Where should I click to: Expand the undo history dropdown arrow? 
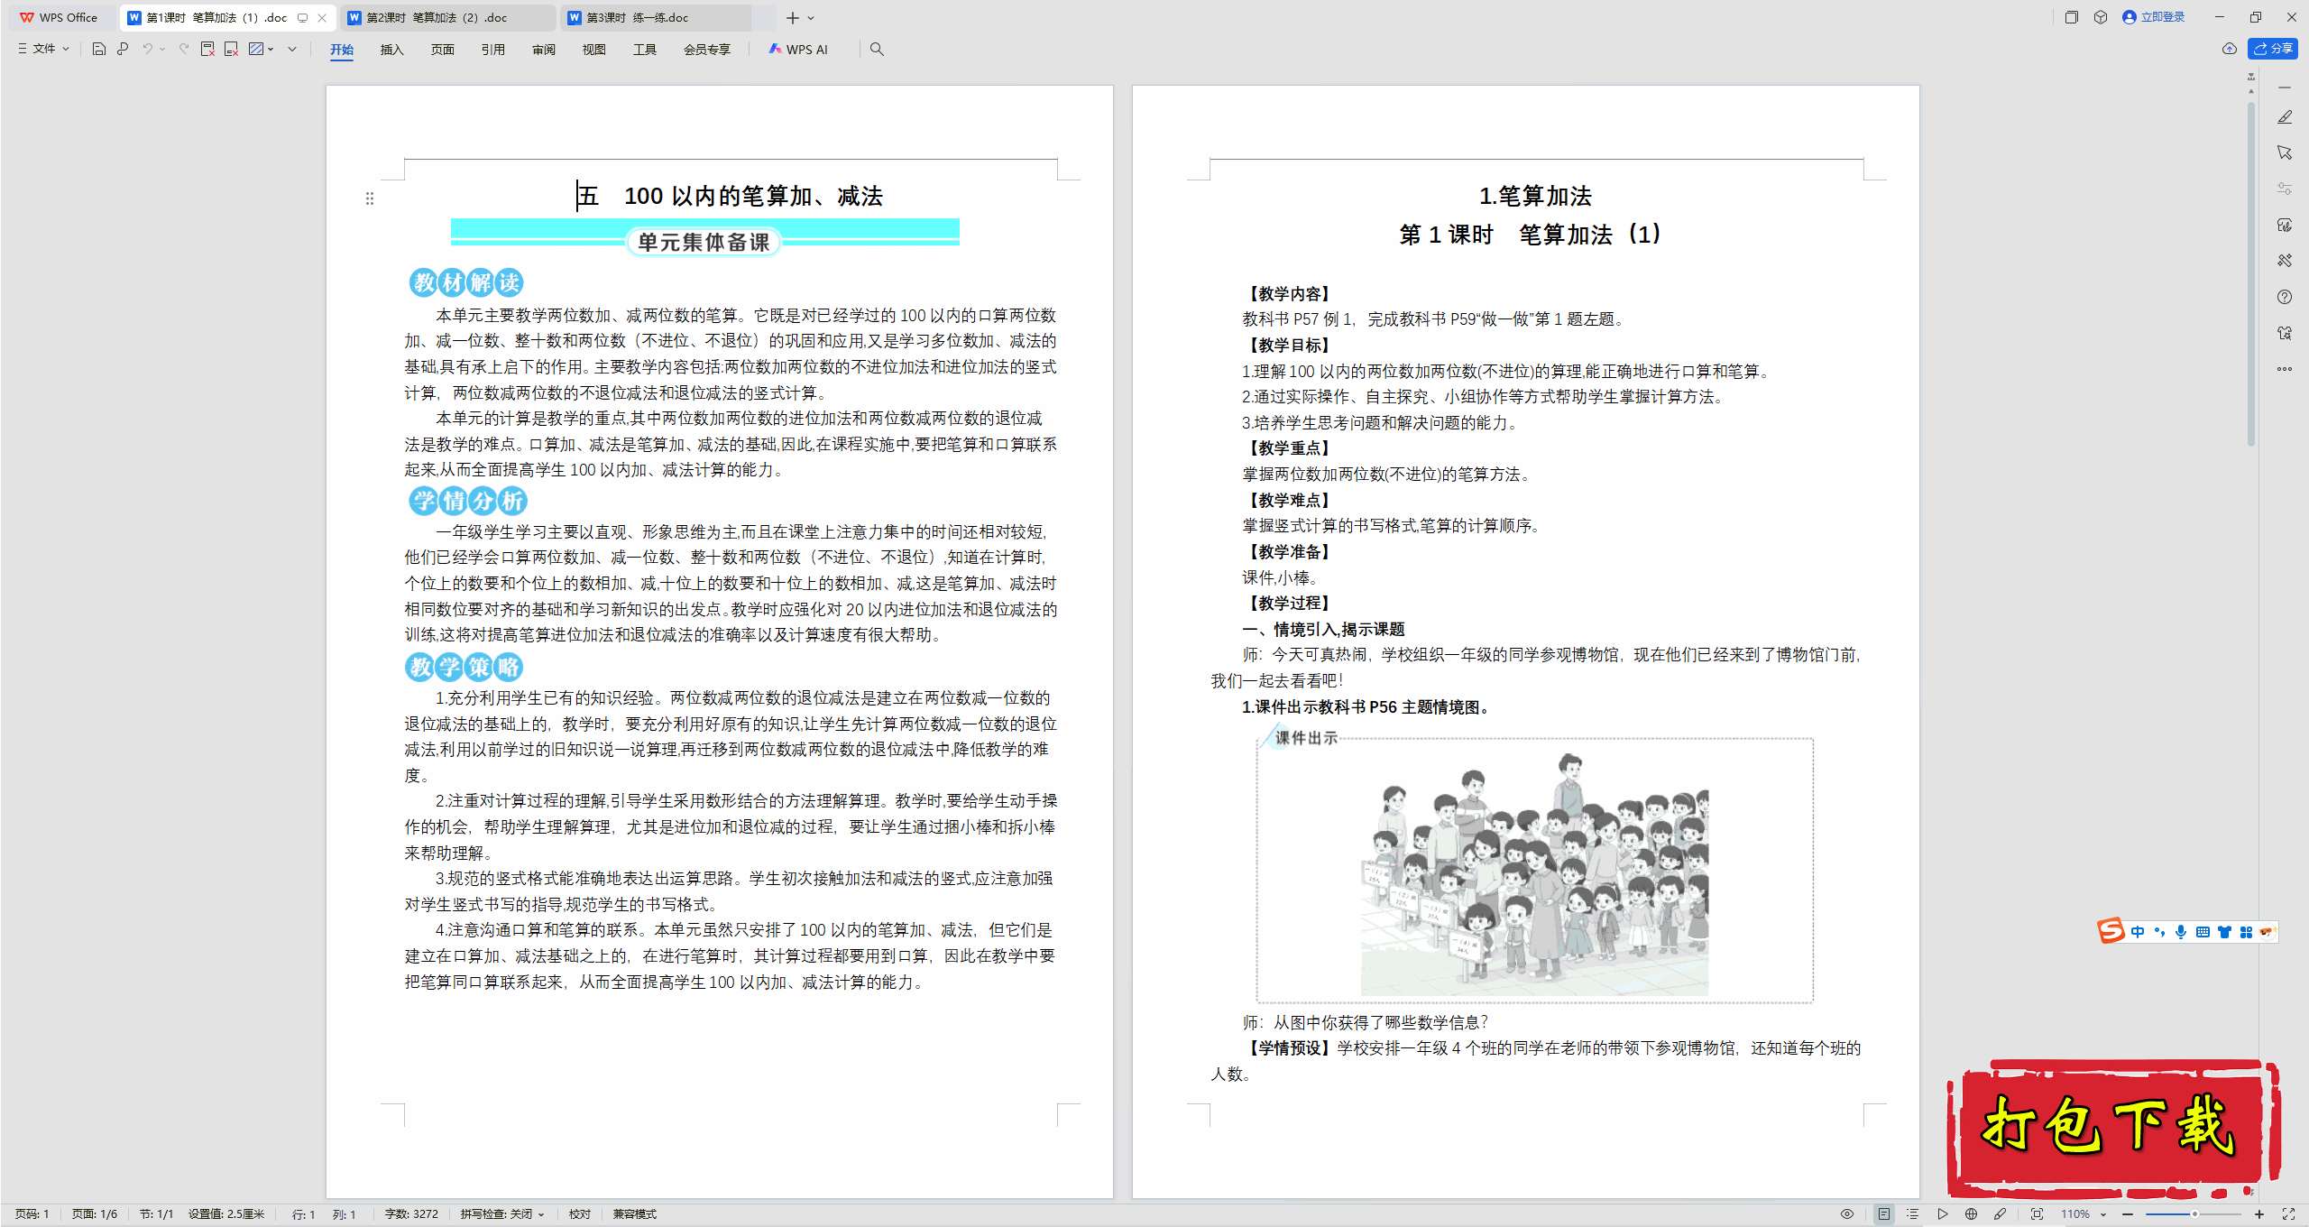coord(162,49)
